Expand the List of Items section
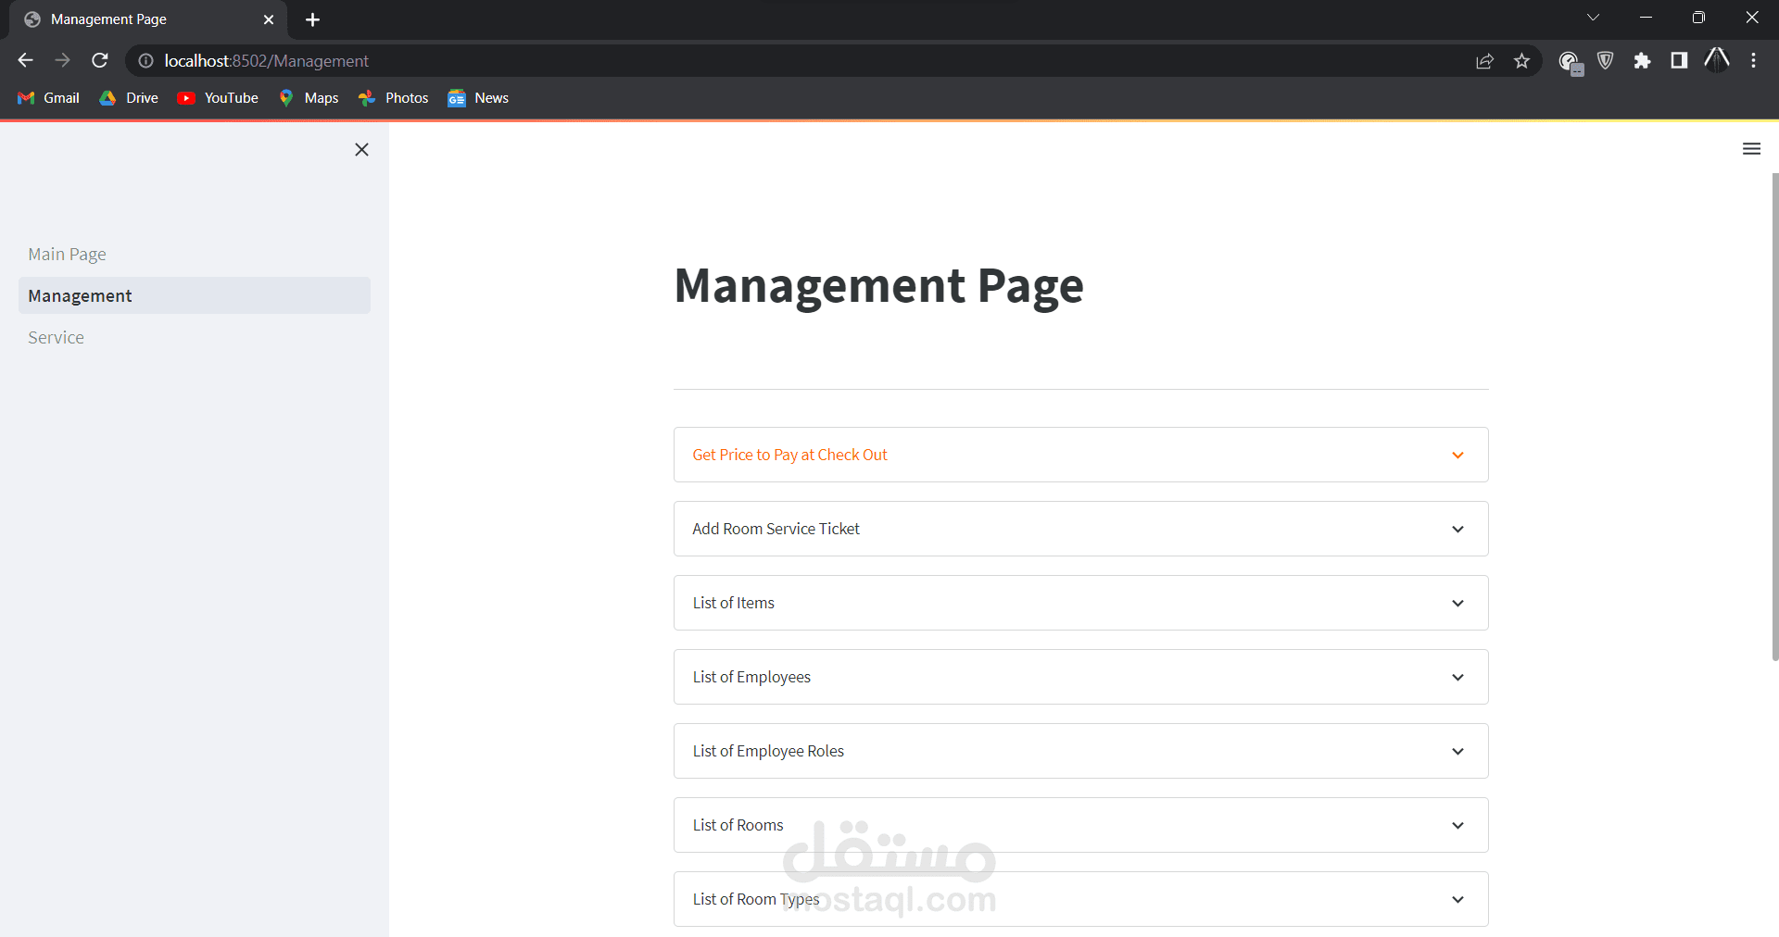The width and height of the screenshot is (1779, 937). 1080,603
